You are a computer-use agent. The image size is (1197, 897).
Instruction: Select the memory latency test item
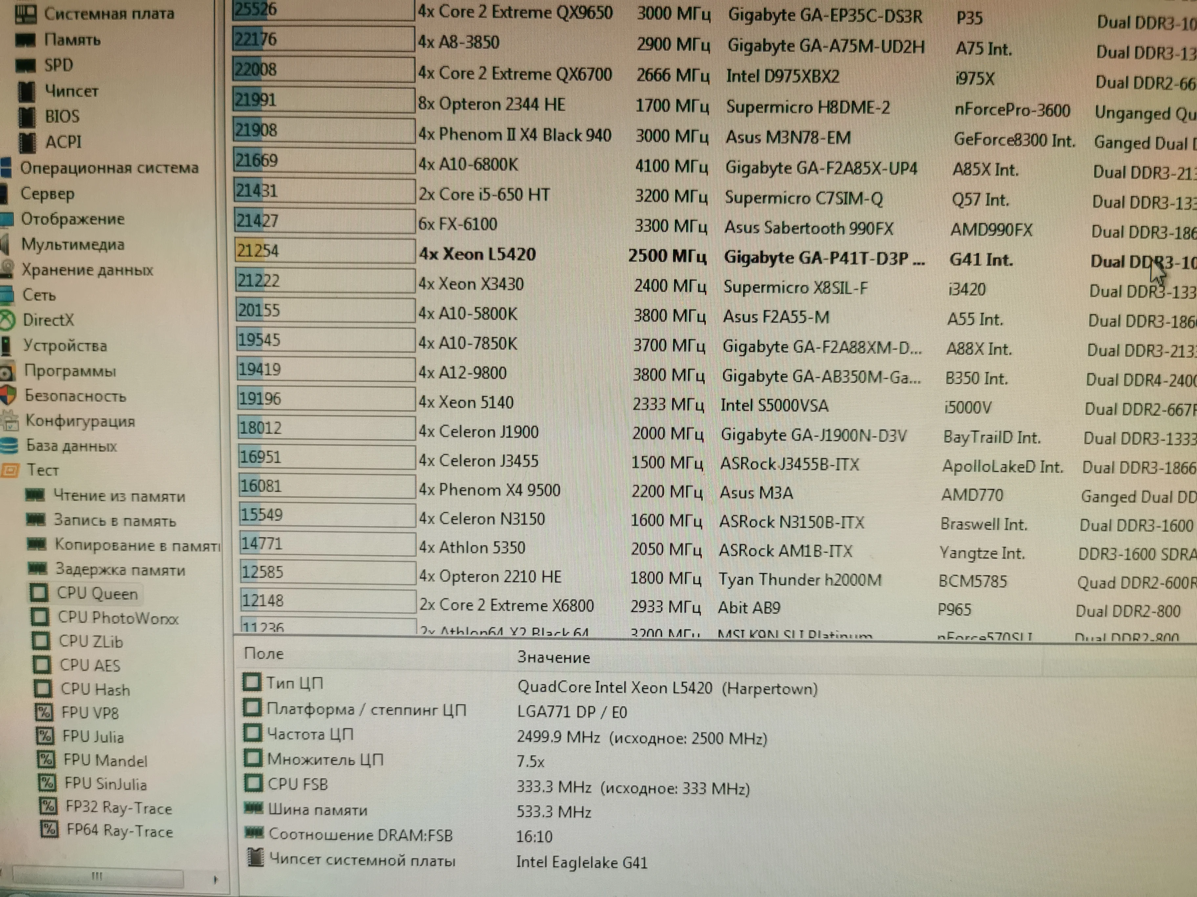(x=119, y=570)
